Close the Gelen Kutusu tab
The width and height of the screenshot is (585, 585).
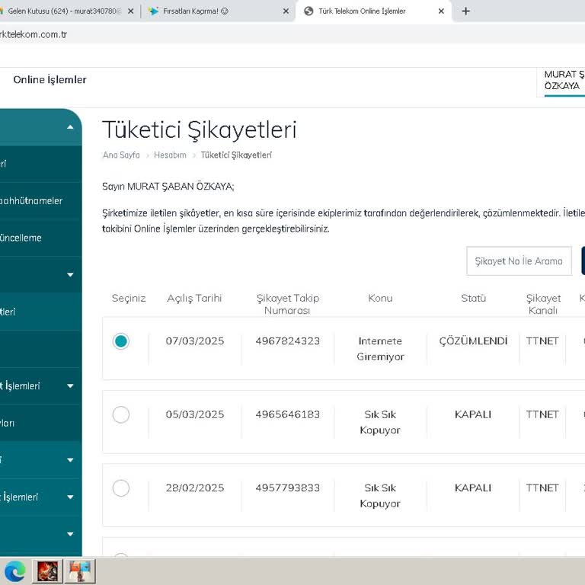[130, 11]
